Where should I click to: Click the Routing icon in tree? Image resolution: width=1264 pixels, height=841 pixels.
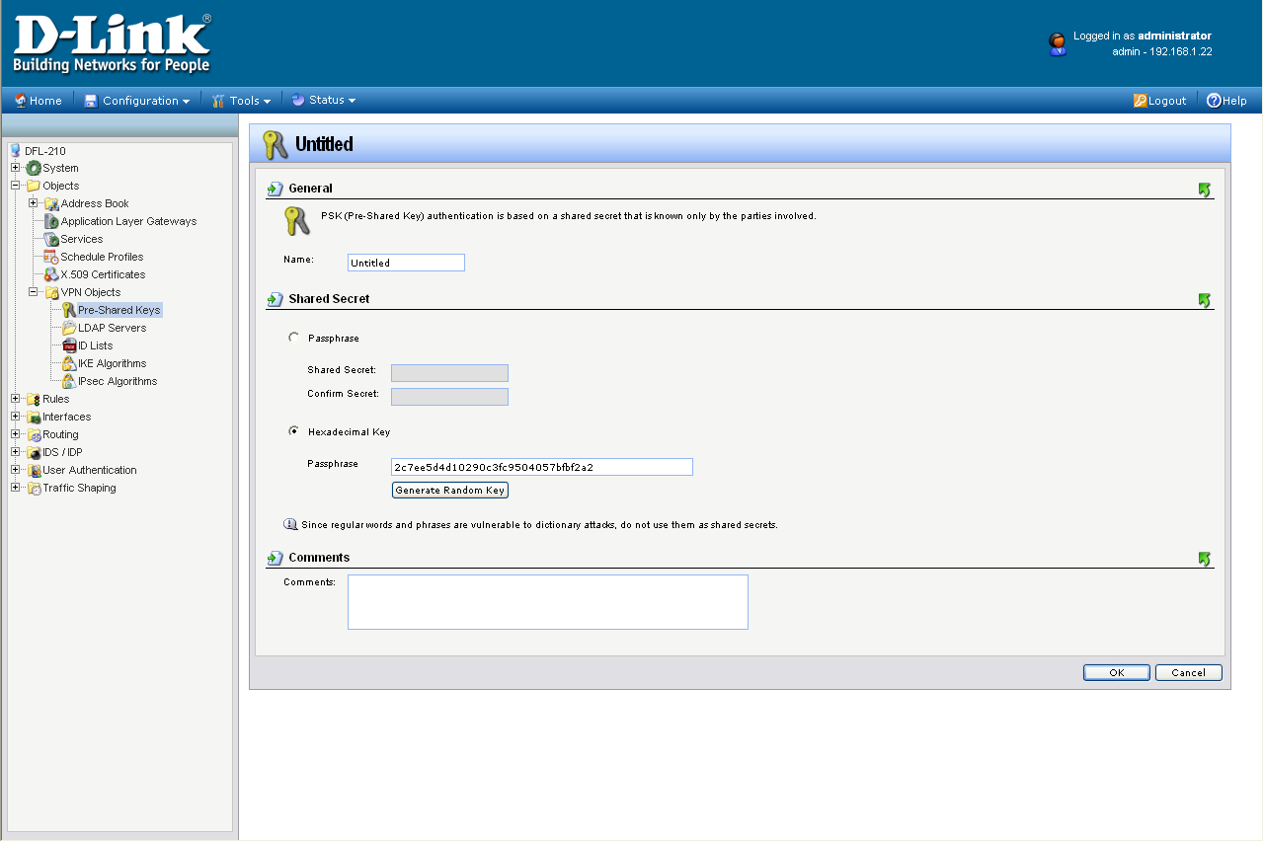pos(34,434)
